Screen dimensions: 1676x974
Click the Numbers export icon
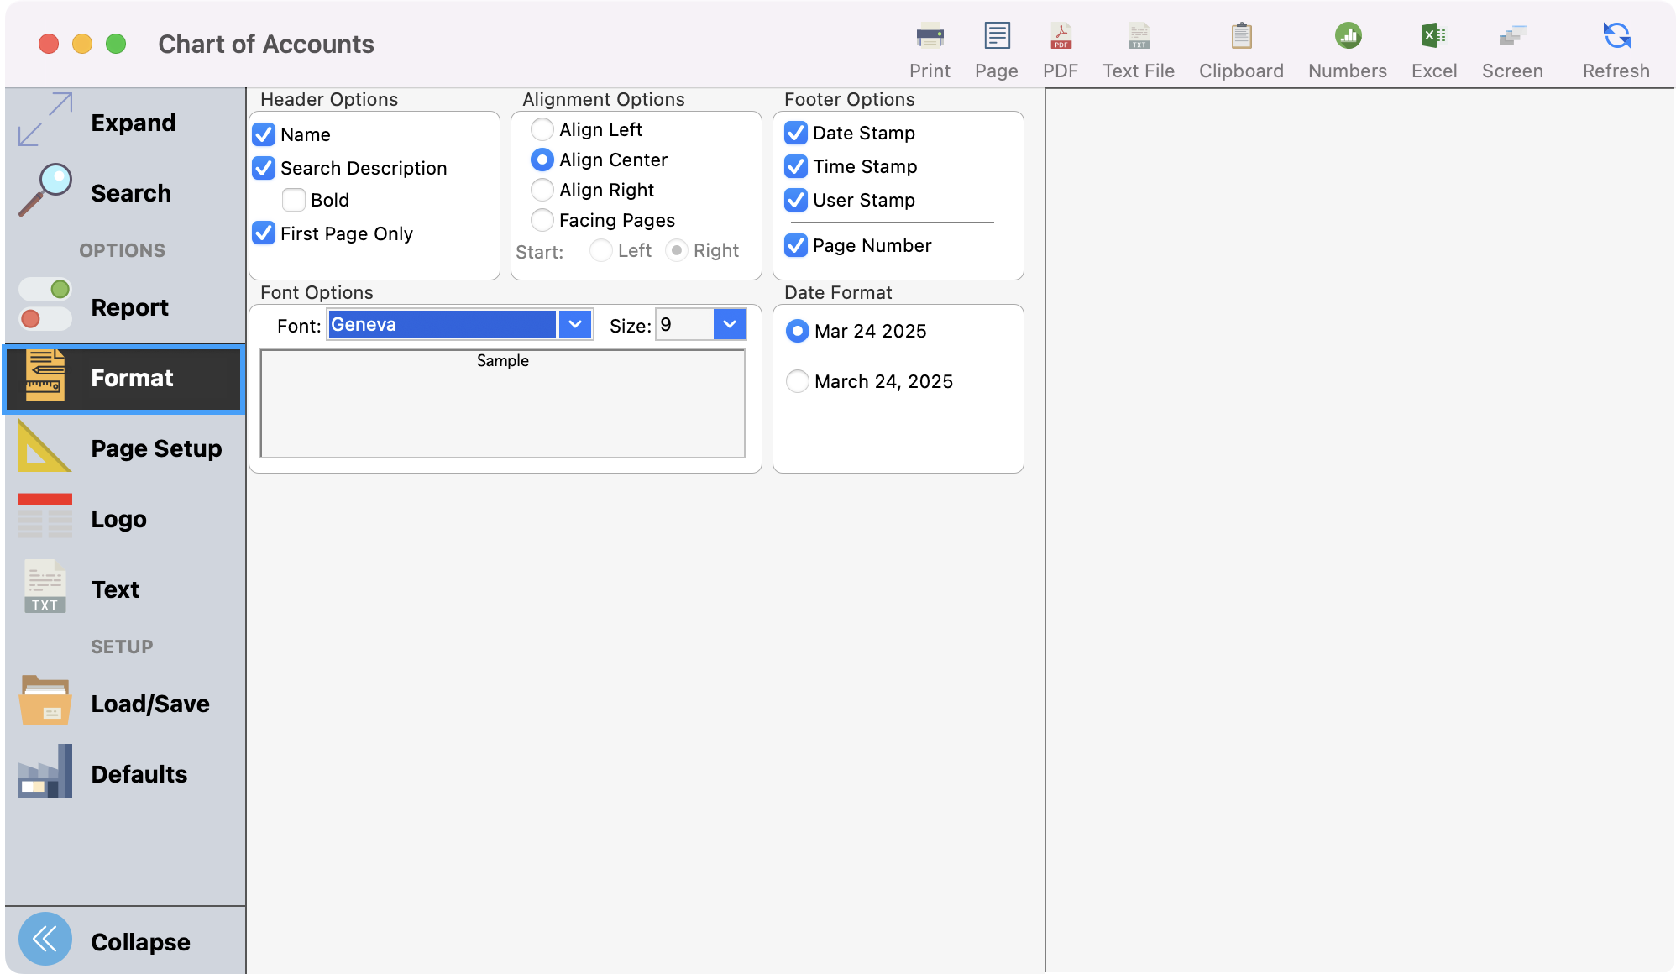(x=1348, y=37)
